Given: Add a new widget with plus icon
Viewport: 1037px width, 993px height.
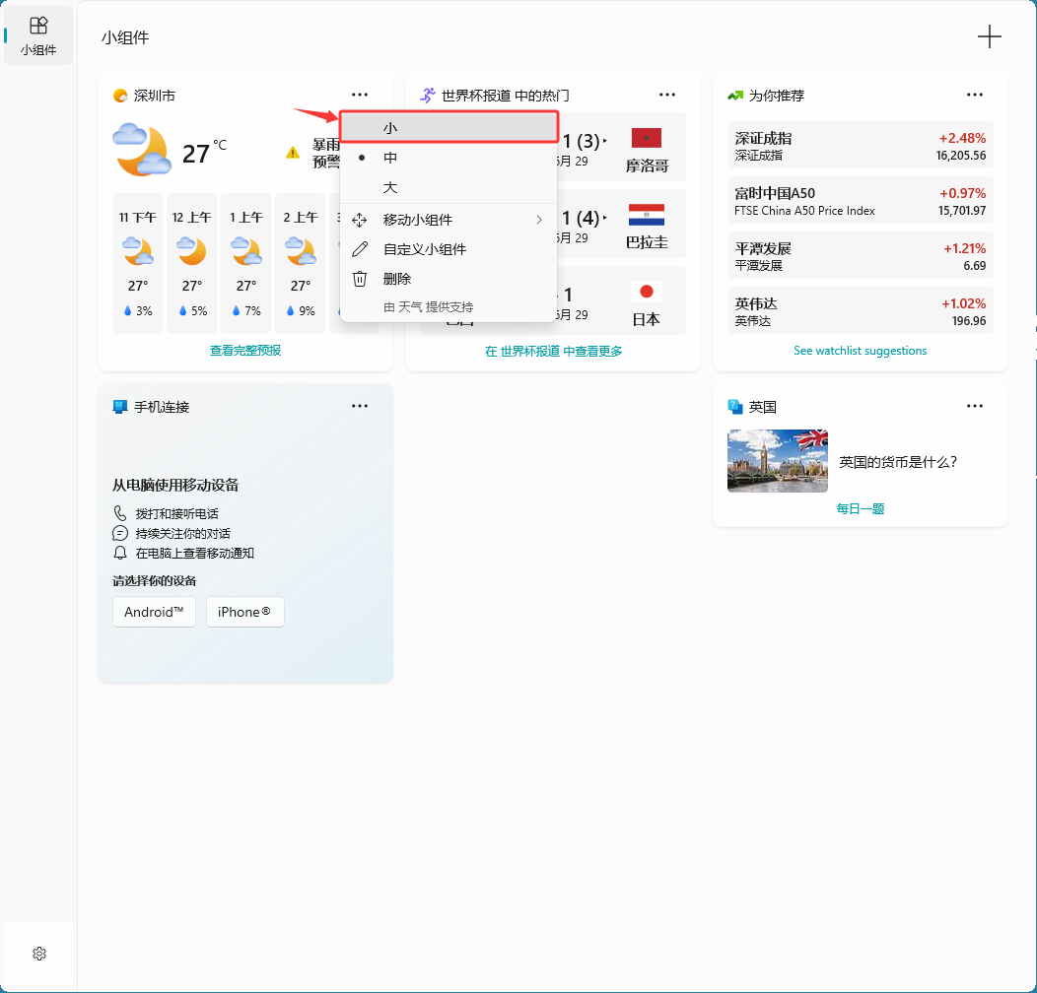Looking at the screenshot, I should tap(990, 36).
